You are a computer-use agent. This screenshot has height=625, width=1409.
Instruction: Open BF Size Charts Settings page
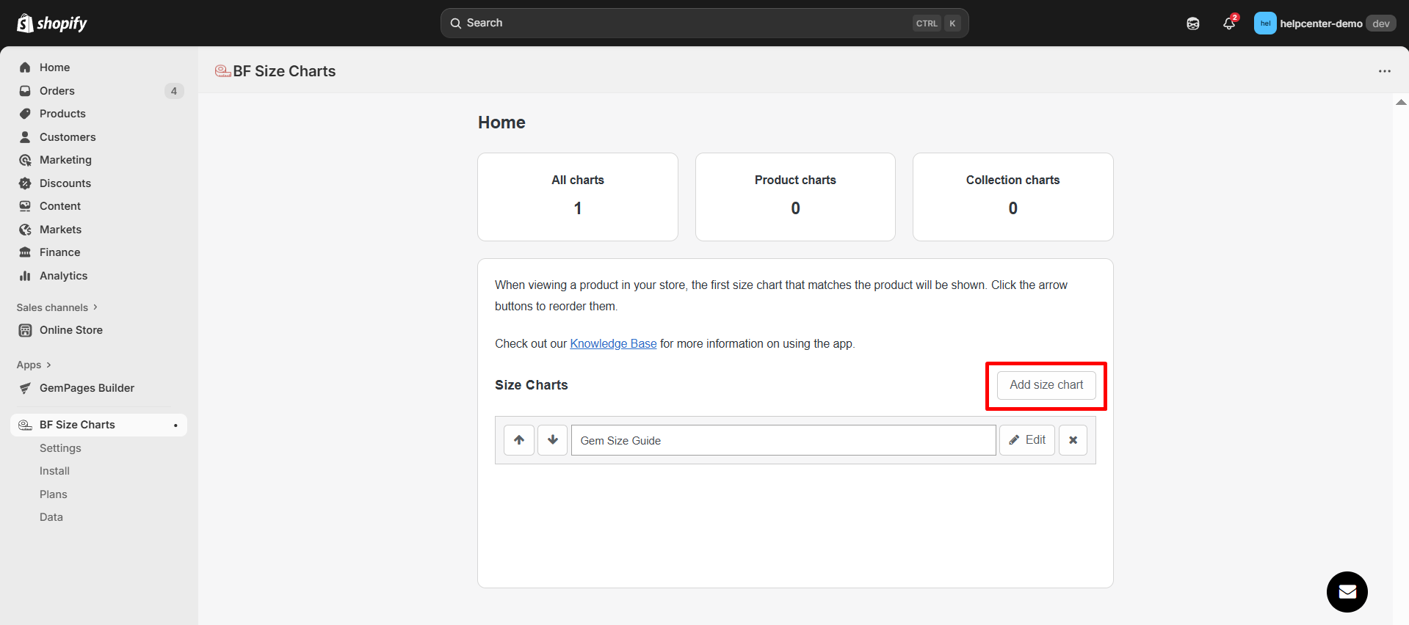60,448
